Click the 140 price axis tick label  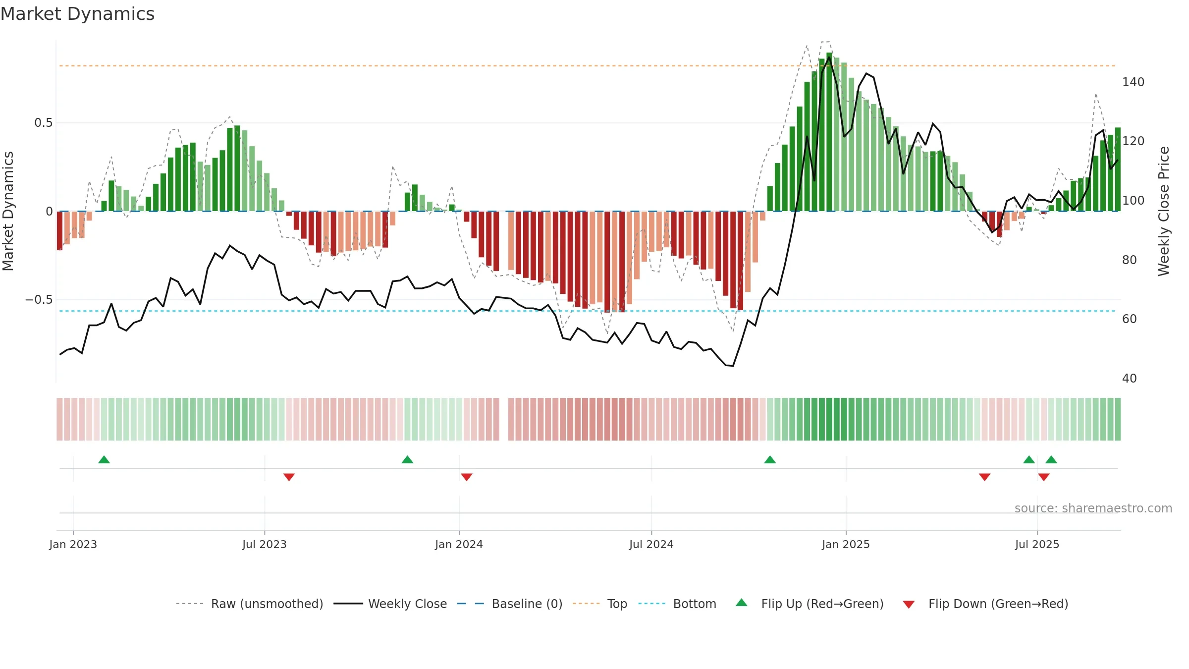point(1134,82)
